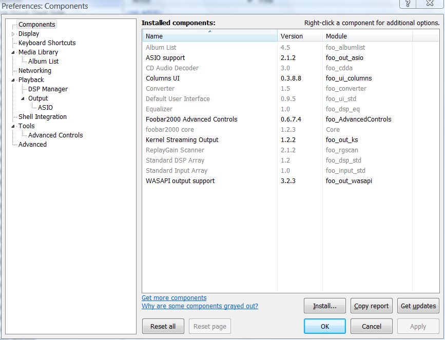Go to Shell Integration settings
445x340 pixels.
[43, 117]
